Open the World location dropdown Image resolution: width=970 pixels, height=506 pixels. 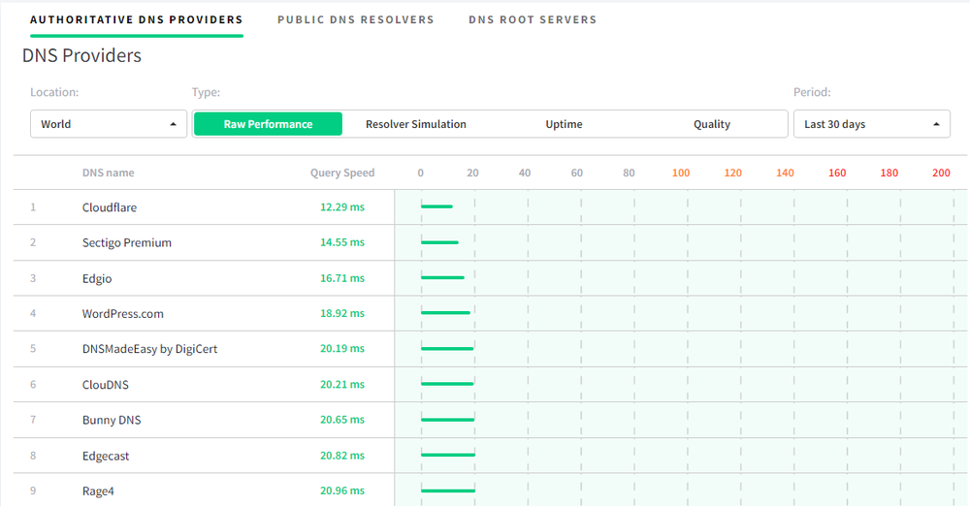pyautogui.click(x=109, y=124)
